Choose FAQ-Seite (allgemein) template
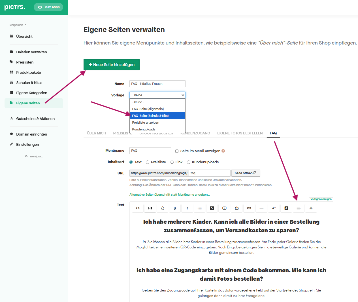Viewport: 358px width, 302px height. tap(157, 109)
